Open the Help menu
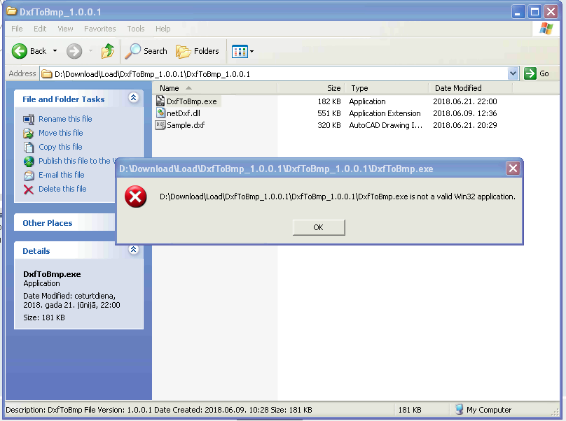This screenshot has height=421, width=566. tap(163, 29)
